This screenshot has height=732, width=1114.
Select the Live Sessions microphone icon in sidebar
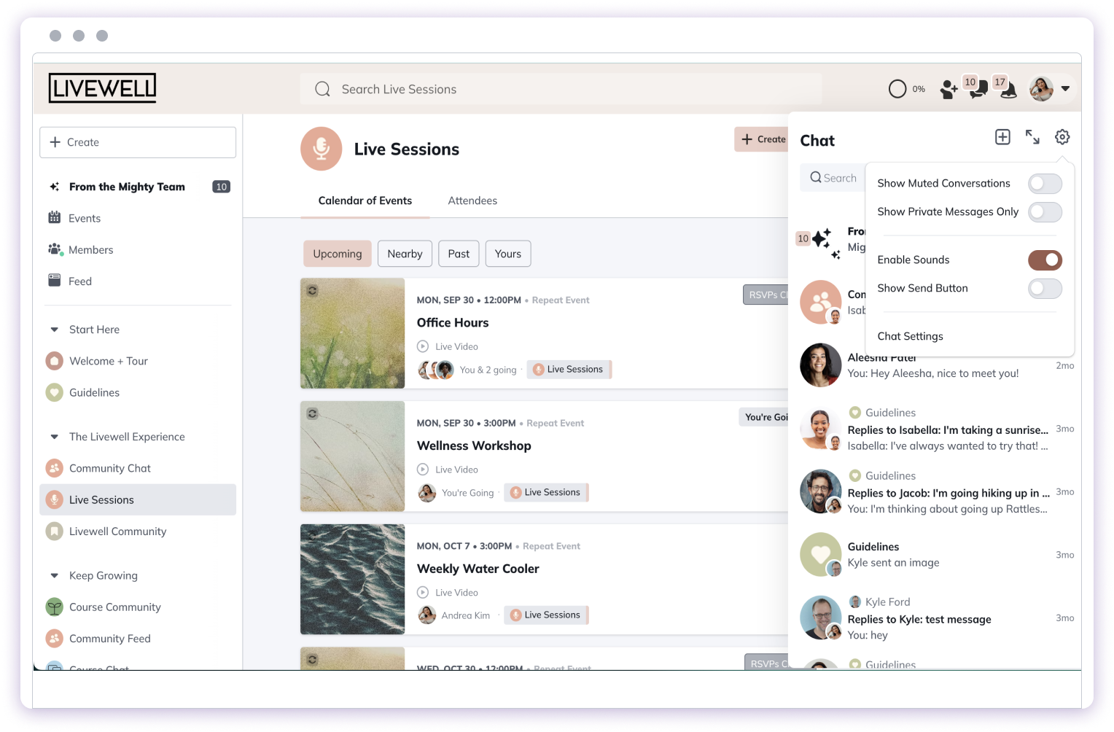(x=54, y=499)
